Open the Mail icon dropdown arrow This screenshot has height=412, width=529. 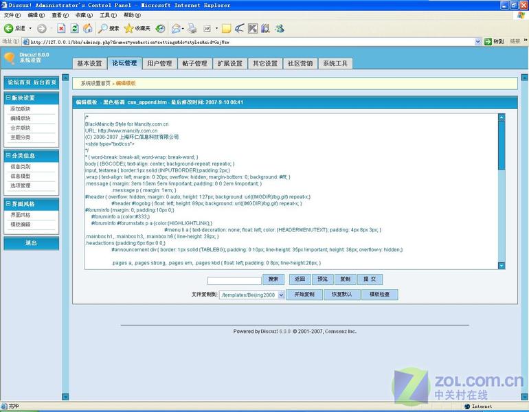(x=183, y=29)
